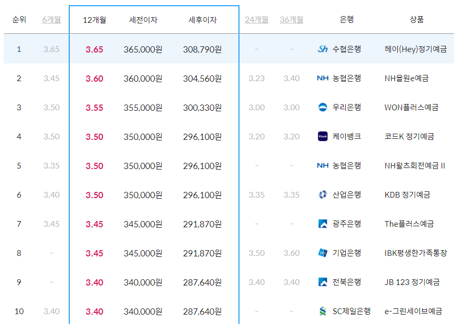This screenshot has width=454, height=324.
Task: Select 산업은행 bank name
Action: pos(347,195)
